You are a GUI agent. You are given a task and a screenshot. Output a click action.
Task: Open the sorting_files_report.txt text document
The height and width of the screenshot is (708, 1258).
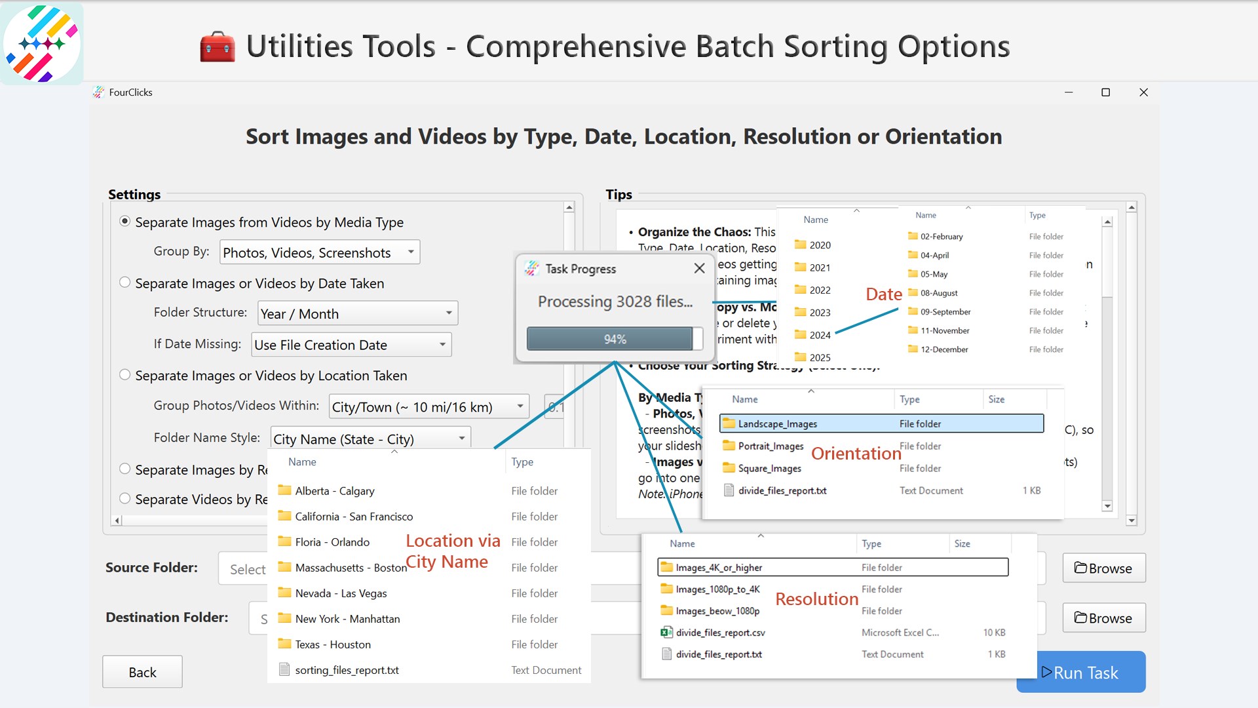(x=347, y=669)
